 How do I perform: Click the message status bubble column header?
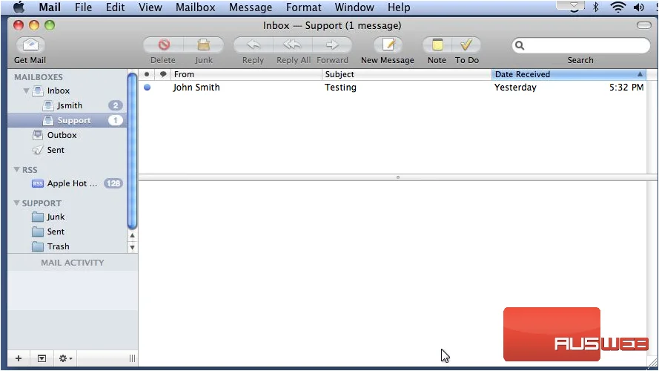(163, 74)
